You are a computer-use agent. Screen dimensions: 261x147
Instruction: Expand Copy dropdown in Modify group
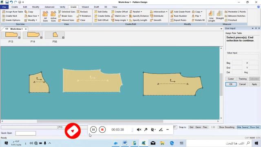point(201,12)
